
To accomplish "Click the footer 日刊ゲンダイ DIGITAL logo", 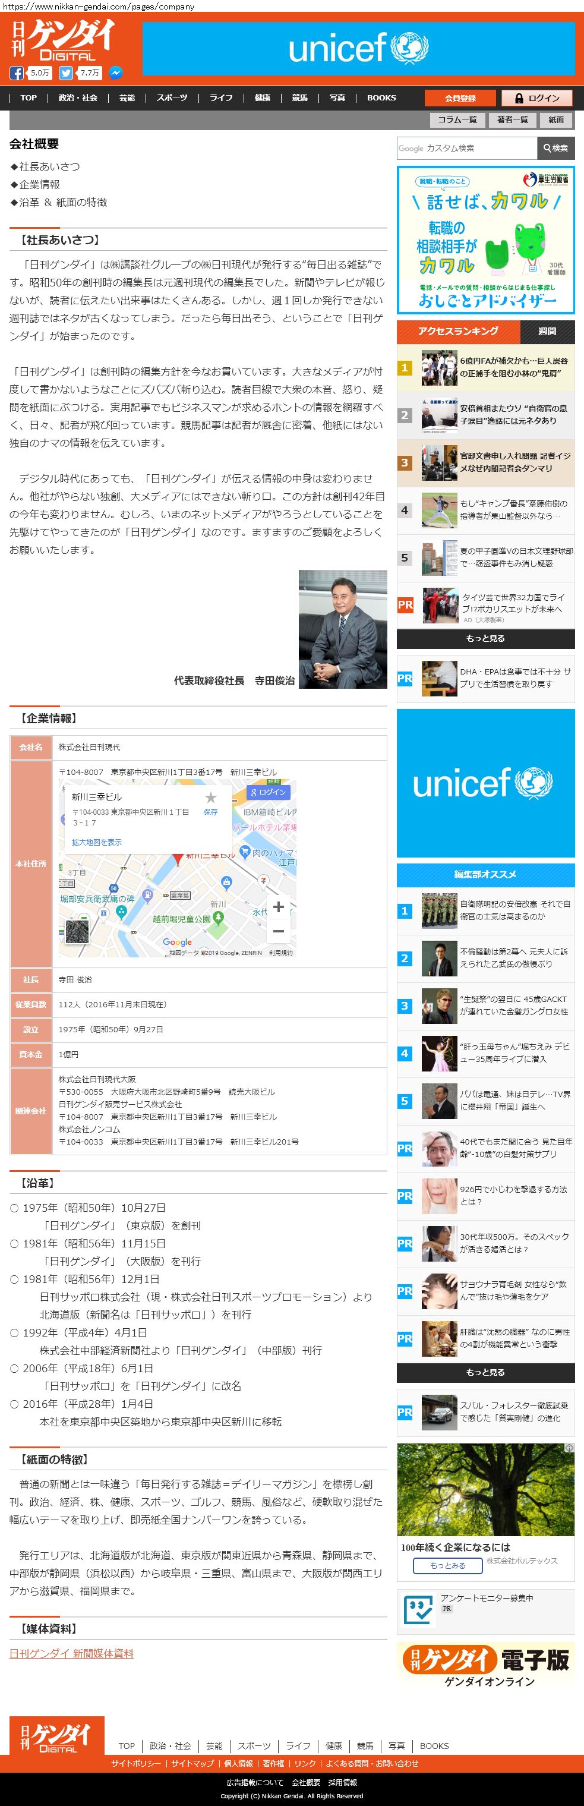I will point(57,1736).
